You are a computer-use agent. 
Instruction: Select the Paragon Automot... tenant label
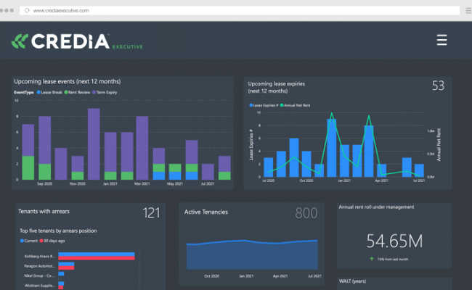click(x=39, y=266)
